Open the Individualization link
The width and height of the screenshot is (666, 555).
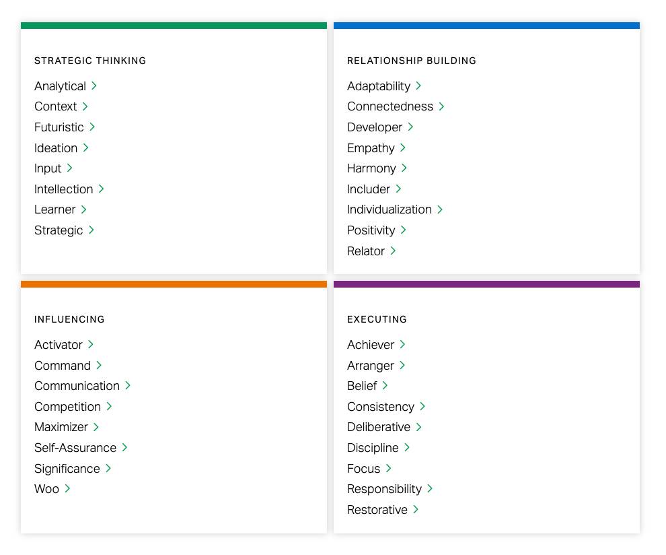point(390,209)
